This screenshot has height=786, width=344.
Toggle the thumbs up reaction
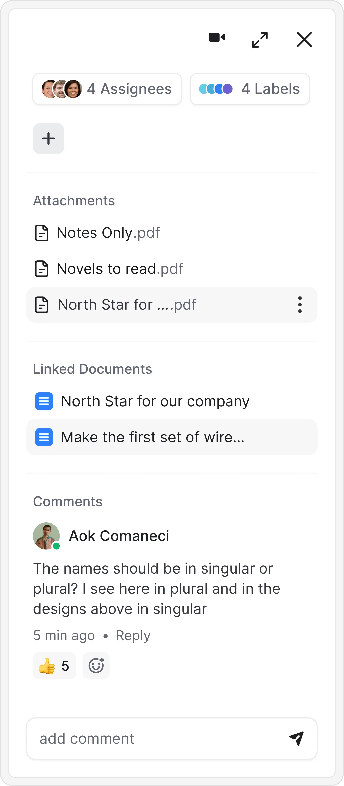pyautogui.click(x=54, y=665)
